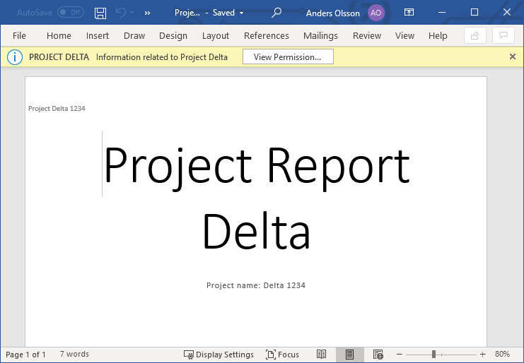Dismiss the Project Delta information bar

513,57
